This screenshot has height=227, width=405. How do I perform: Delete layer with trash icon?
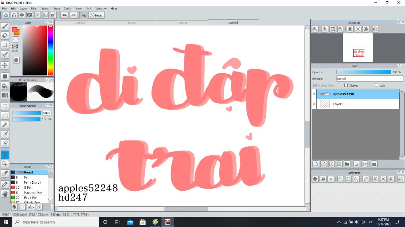(374, 164)
